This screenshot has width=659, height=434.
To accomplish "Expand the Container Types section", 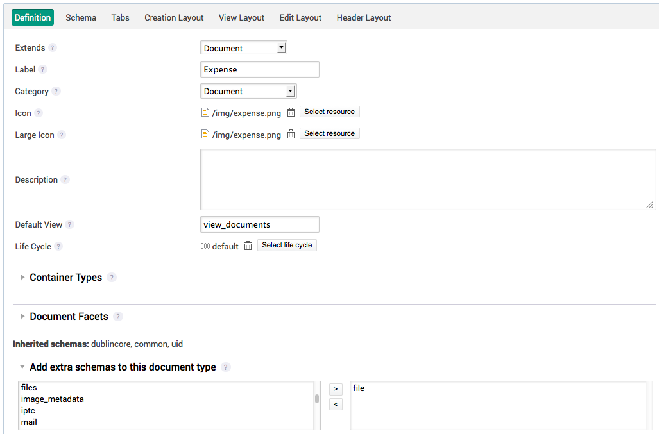I will pos(22,277).
